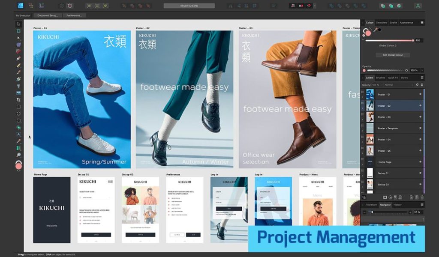This screenshot has width=439, height=257.
Task: Click the Document Setup button
Action: [x=48, y=16]
